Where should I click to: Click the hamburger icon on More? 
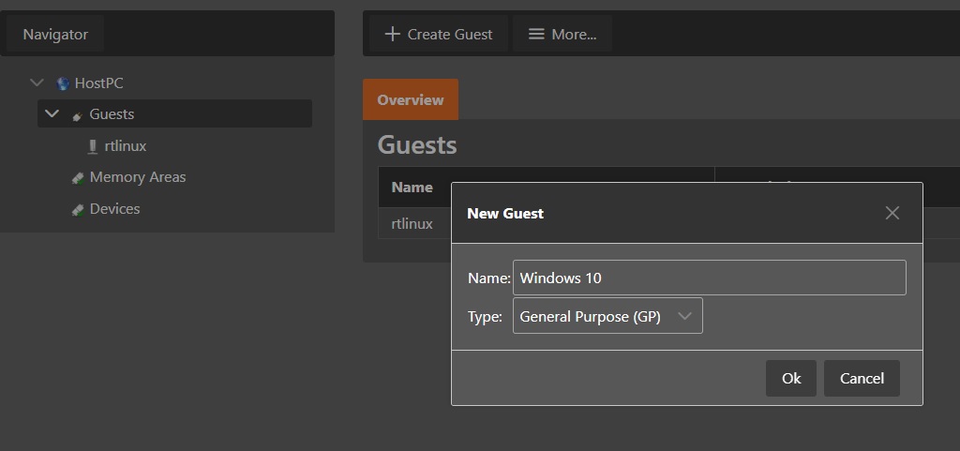(536, 35)
